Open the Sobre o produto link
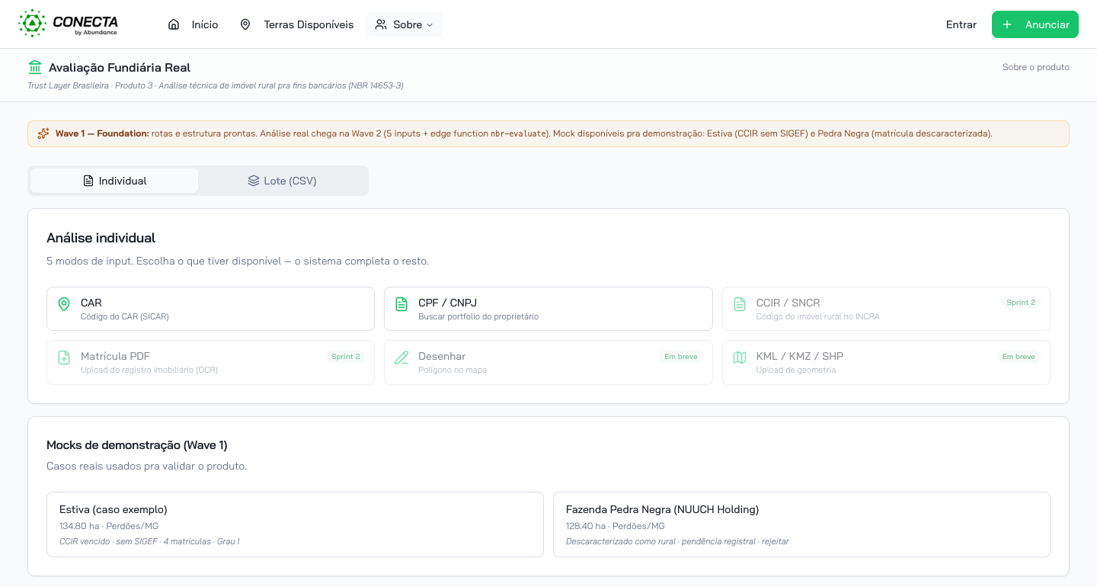Image resolution: width=1097 pixels, height=587 pixels. coord(1036,67)
